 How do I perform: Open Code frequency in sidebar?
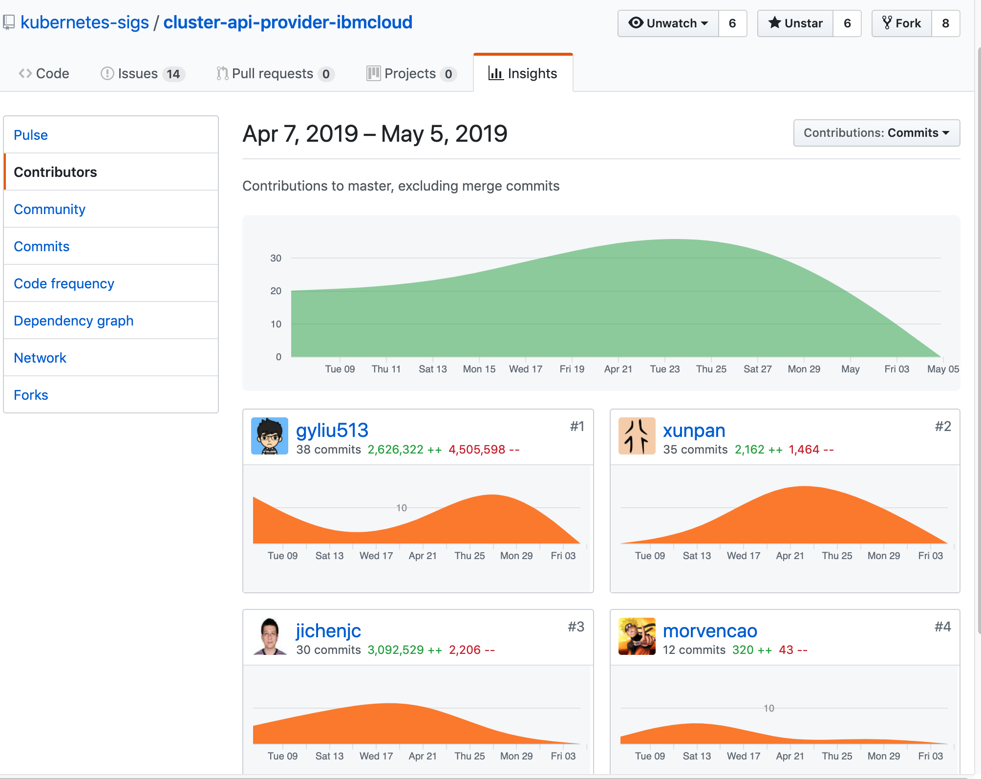click(64, 283)
